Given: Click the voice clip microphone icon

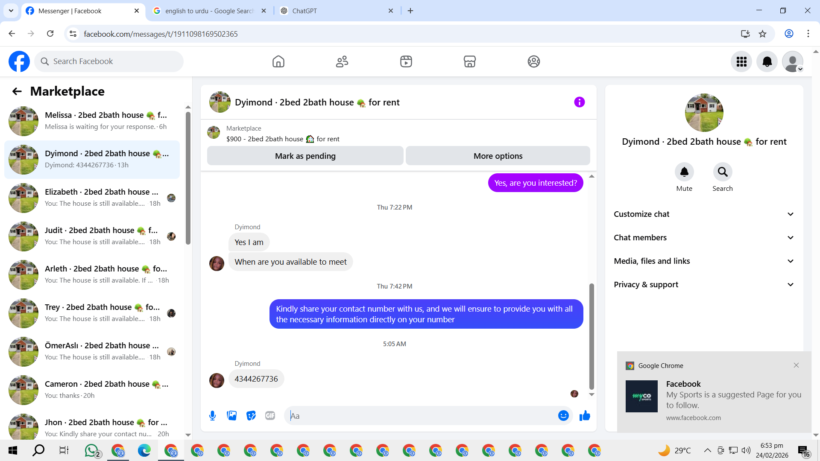Looking at the screenshot, I should point(212,415).
